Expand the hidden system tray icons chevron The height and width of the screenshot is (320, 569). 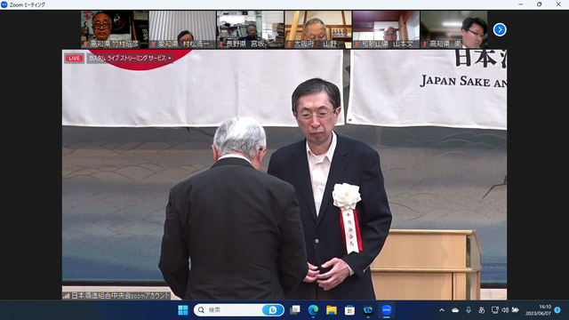(x=442, y=310)
